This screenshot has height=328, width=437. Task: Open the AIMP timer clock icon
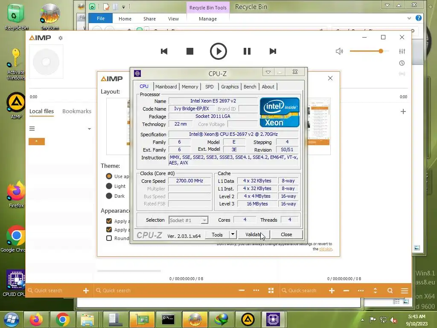[x=402, y=63]
